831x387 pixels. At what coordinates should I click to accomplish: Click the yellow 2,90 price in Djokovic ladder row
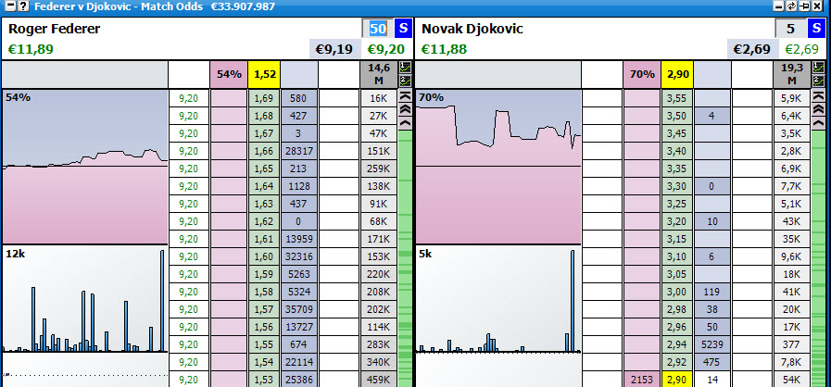click(677, 380)
